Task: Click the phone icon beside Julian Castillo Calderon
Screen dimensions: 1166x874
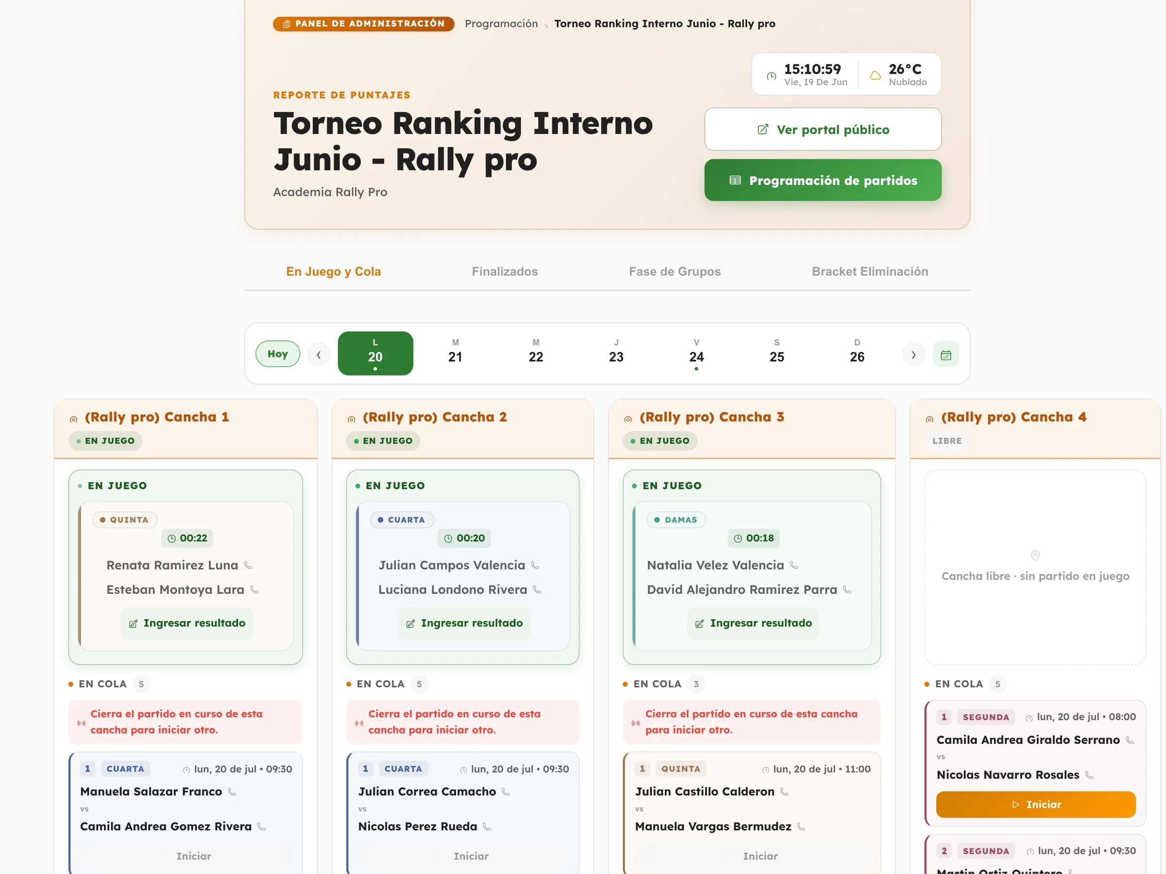Action: (784, 791)
